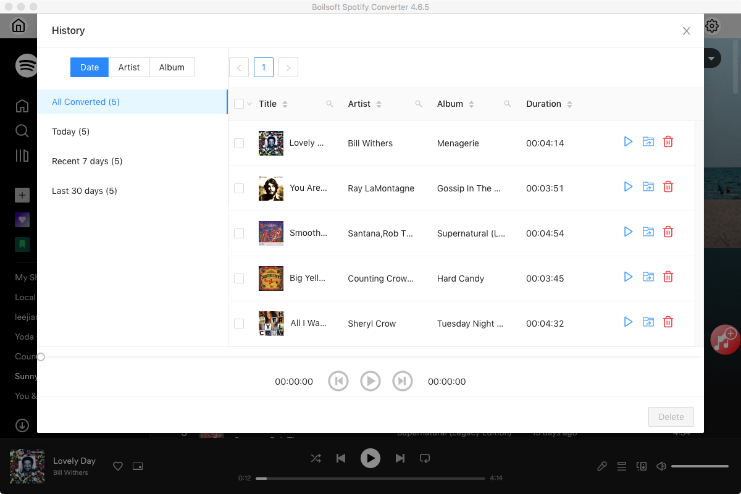Expand selection dropdown next to header checkbox
Screen dimensions: 741x494
[249, 104]
